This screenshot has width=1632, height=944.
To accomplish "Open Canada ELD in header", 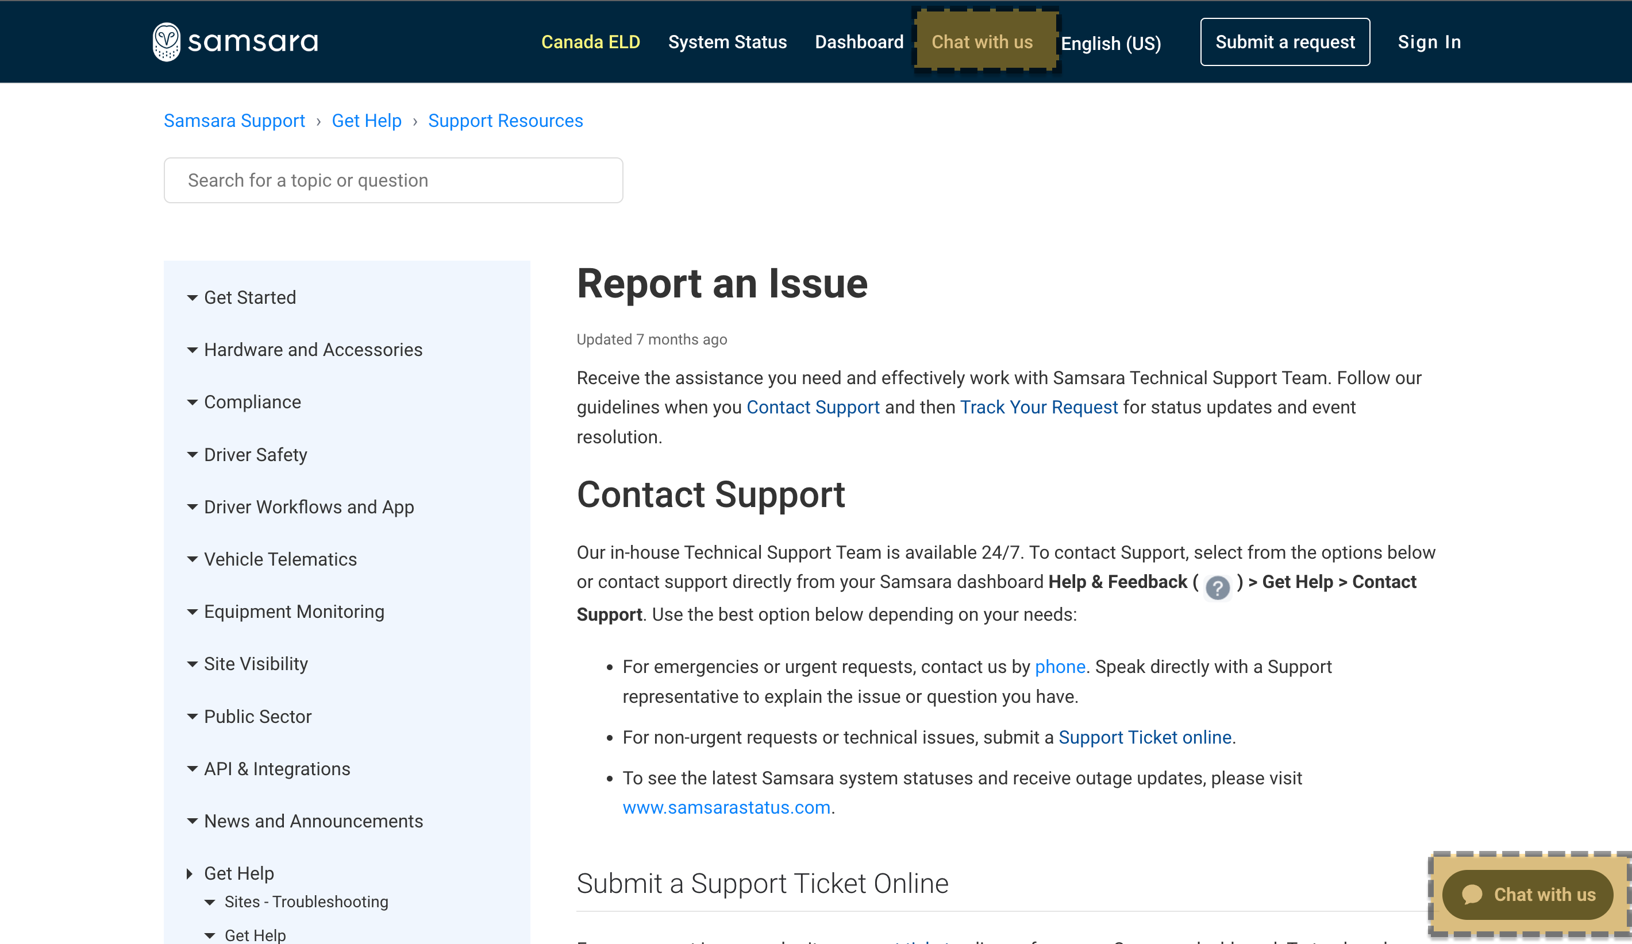I will click(591, 42).
